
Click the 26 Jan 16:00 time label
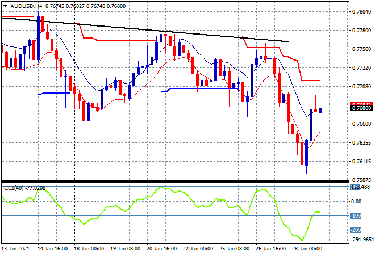pos(270,249)
